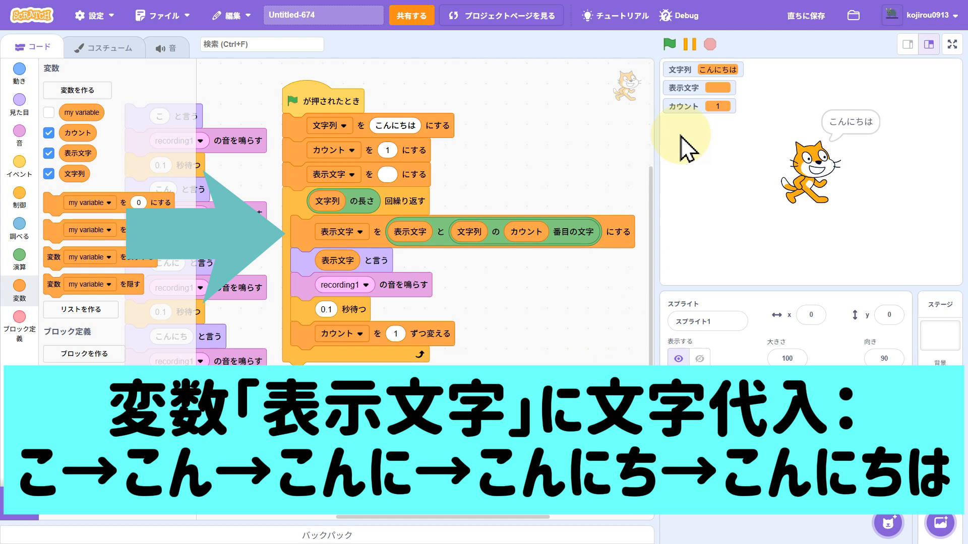Switch to the コスチューム tab
This screenshot has height=544, width=968.
(x=103, y=48)
